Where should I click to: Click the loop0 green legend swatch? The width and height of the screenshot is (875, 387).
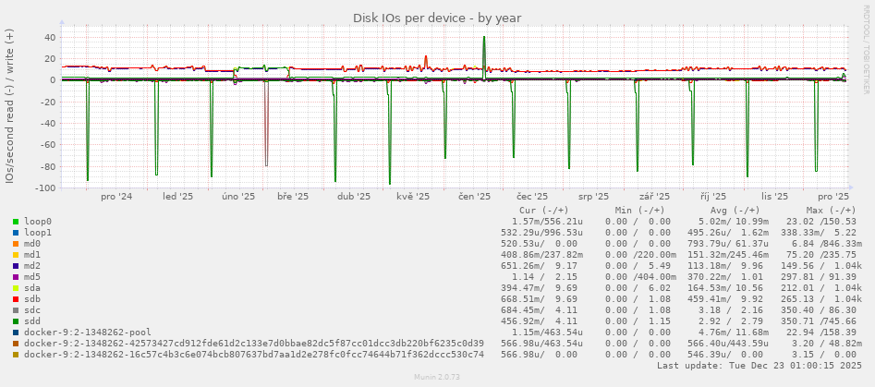tap(16, 222)
